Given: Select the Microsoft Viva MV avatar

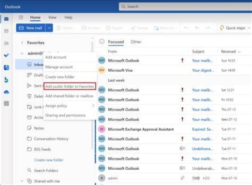Looking at the screenshot, I should 102,70.
